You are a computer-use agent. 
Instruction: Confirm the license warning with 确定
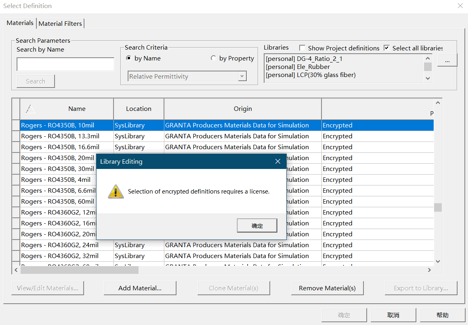(x=257, y=226)
